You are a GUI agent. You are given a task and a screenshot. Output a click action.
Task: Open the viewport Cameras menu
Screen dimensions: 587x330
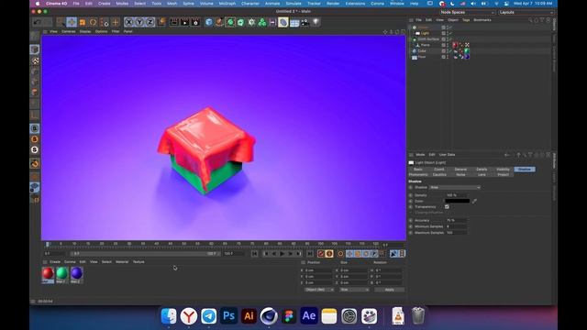(69, 31)
